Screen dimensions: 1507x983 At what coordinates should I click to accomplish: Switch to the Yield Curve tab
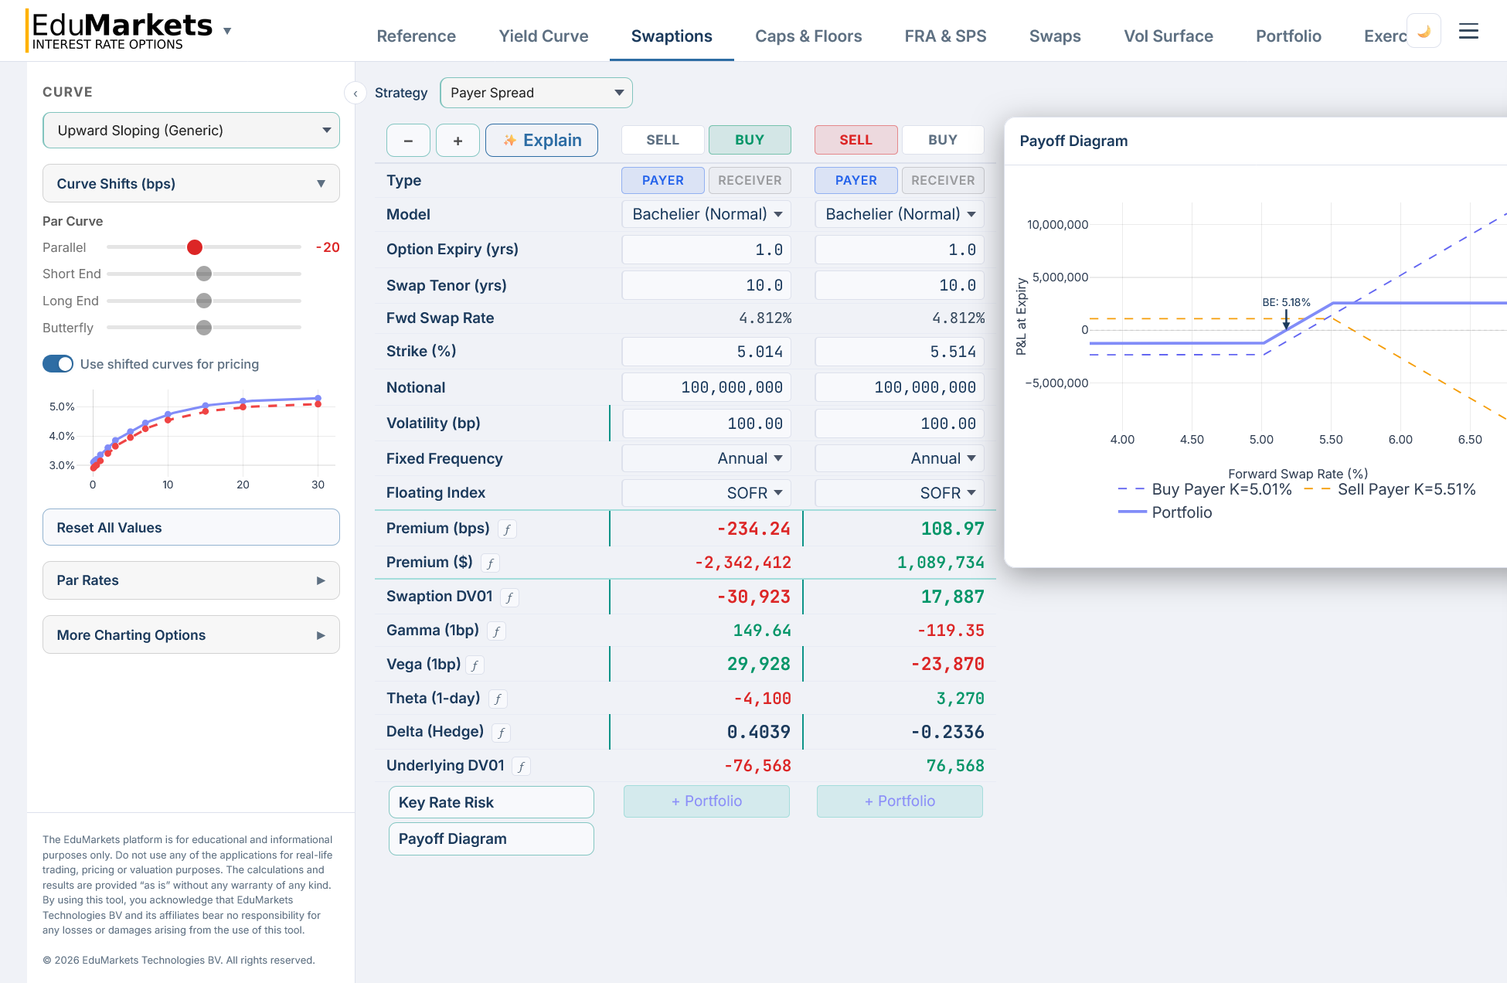point(543,36)
